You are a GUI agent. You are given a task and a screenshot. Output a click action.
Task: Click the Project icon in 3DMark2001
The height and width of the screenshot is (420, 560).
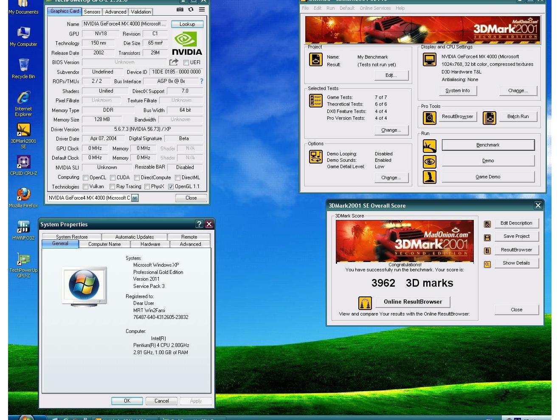[315, 59]
